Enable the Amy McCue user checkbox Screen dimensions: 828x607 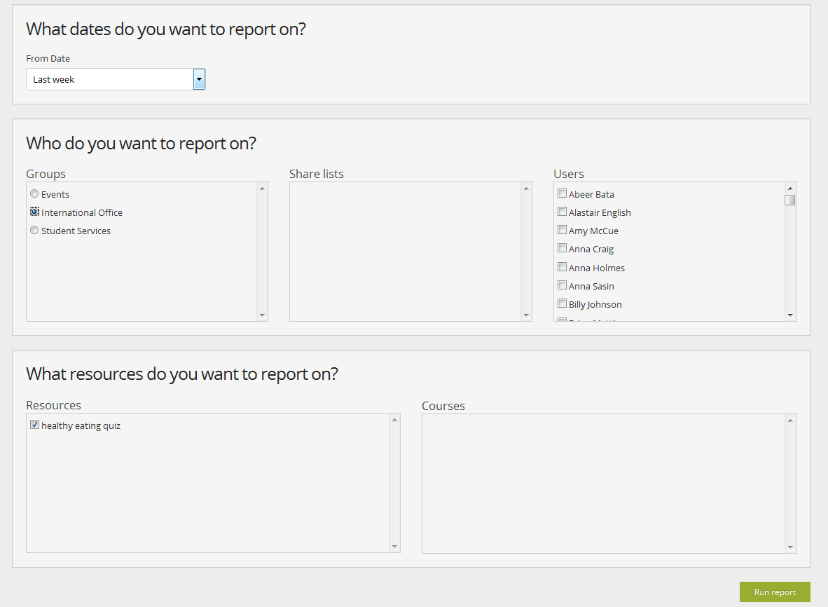[x=562, y=230]
